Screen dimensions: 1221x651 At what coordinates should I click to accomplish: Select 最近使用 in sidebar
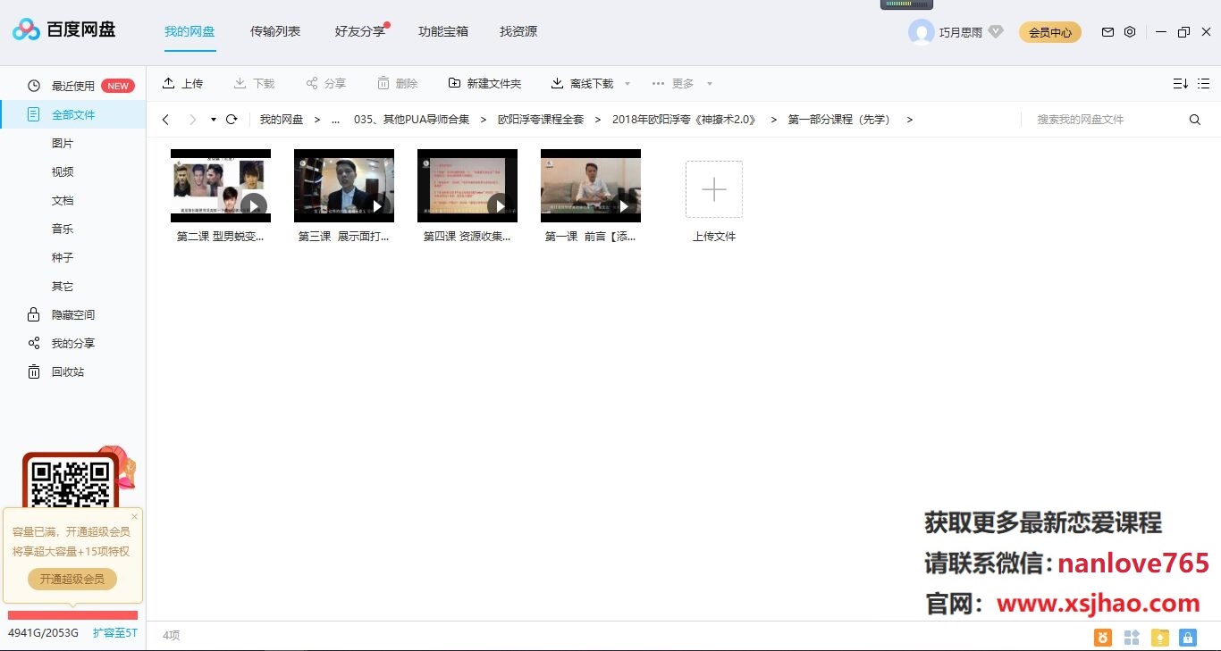tap(73, 86)
